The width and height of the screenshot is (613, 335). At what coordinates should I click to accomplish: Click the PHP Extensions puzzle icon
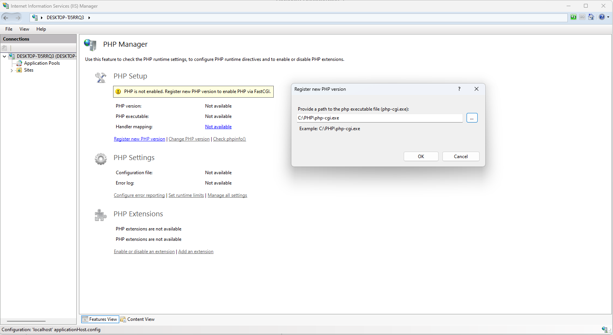coord(100,215)
